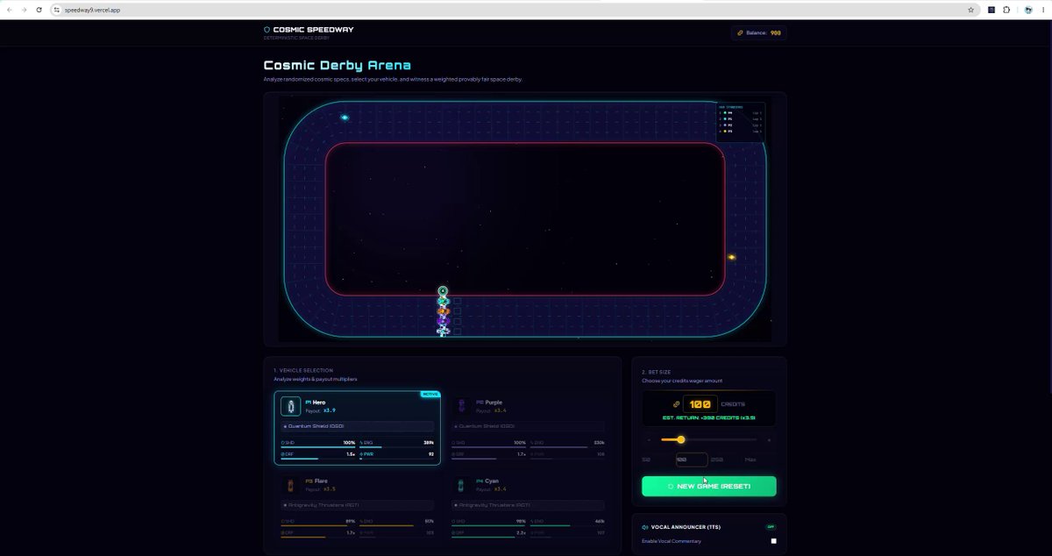This screenshot has width=1052, height=556.
Task: Enable Vocal Commentary checkbox
Action: (773, 541)
